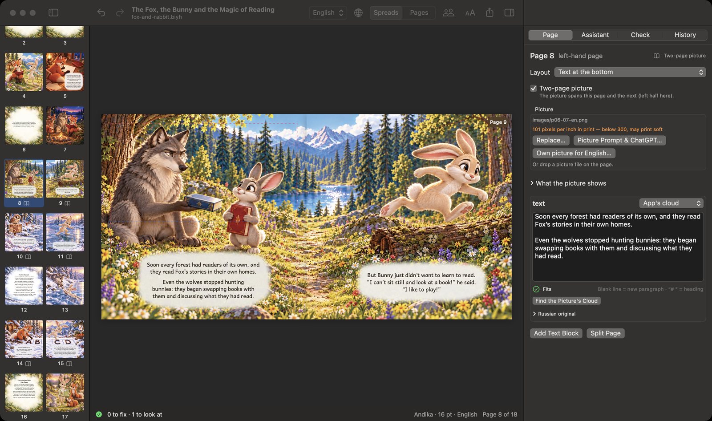Switch to Pages view
Screen dimensions: 712x421
pos(419,12)
